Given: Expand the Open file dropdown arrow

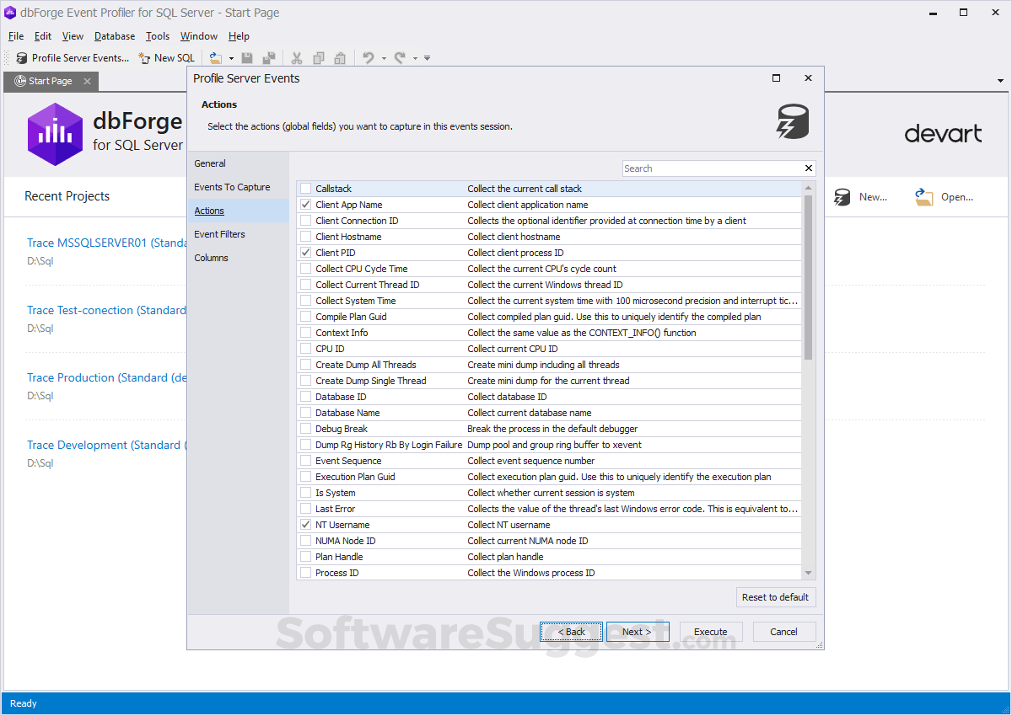Looking at the screenshot, I should 229,58.
